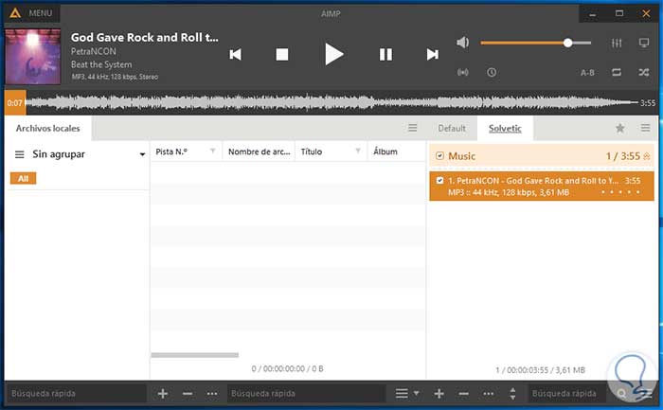Image resolution: width=663 pixels, height=410 pixels.
Task: Open the playlist more options ellipsis
Action: [488, 394]
